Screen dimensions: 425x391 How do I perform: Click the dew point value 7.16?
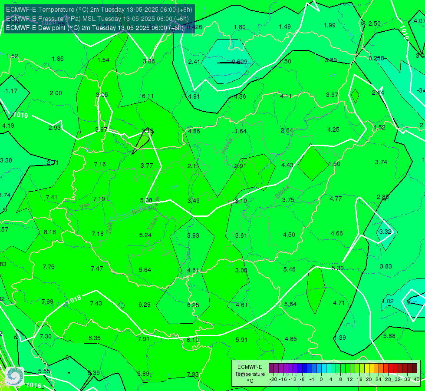(x=100, y=164)
